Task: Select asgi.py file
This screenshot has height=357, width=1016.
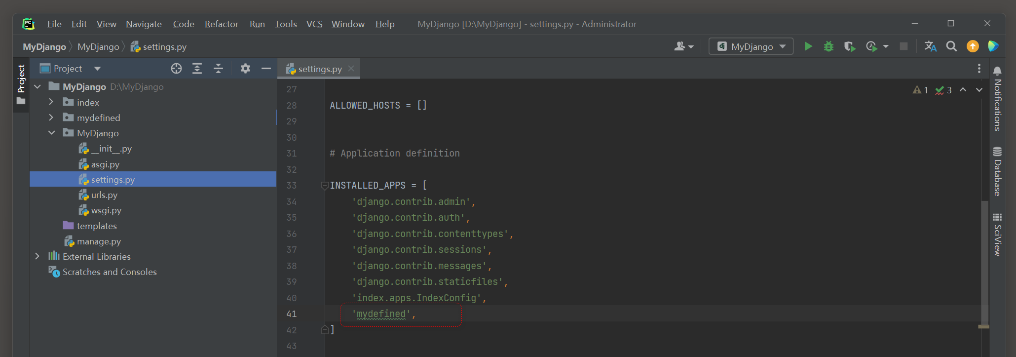Action: pyautogui.click(x=99, y=164)
